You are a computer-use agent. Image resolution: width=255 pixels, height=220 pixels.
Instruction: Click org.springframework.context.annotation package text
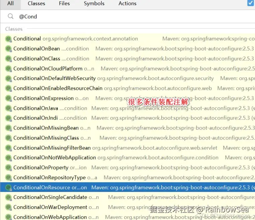click(90, 39)
